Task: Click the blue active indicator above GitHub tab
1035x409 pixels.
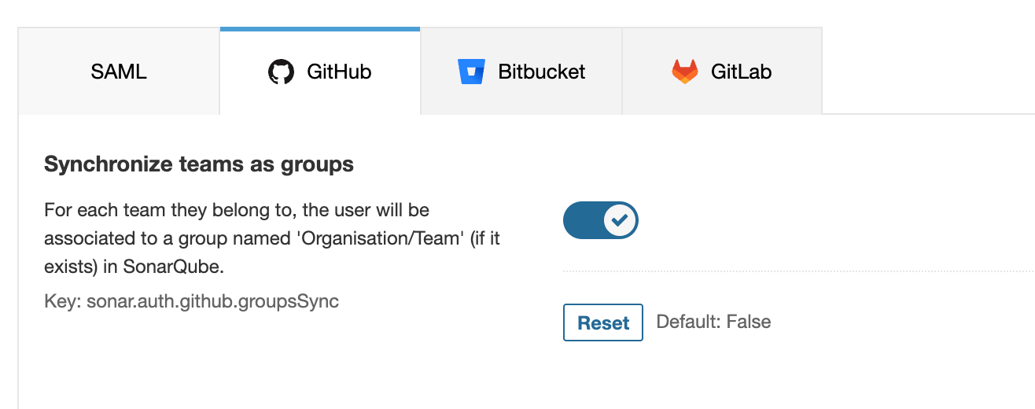Action: [320, 29]
